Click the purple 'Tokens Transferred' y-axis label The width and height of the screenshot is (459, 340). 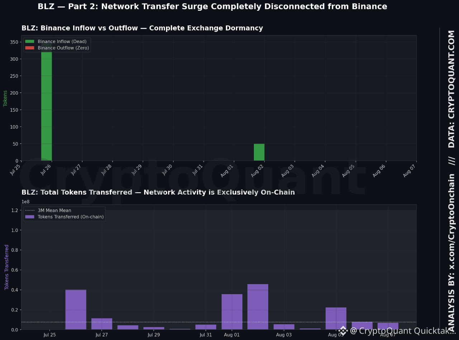[x=7, y=267]
